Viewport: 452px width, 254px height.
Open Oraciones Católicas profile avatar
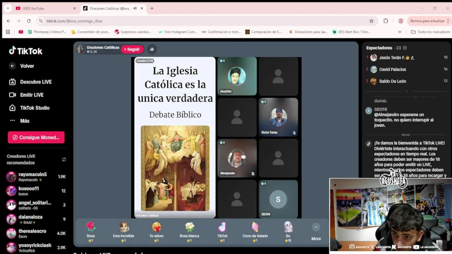pyautogui.click(x=81, y=49)
